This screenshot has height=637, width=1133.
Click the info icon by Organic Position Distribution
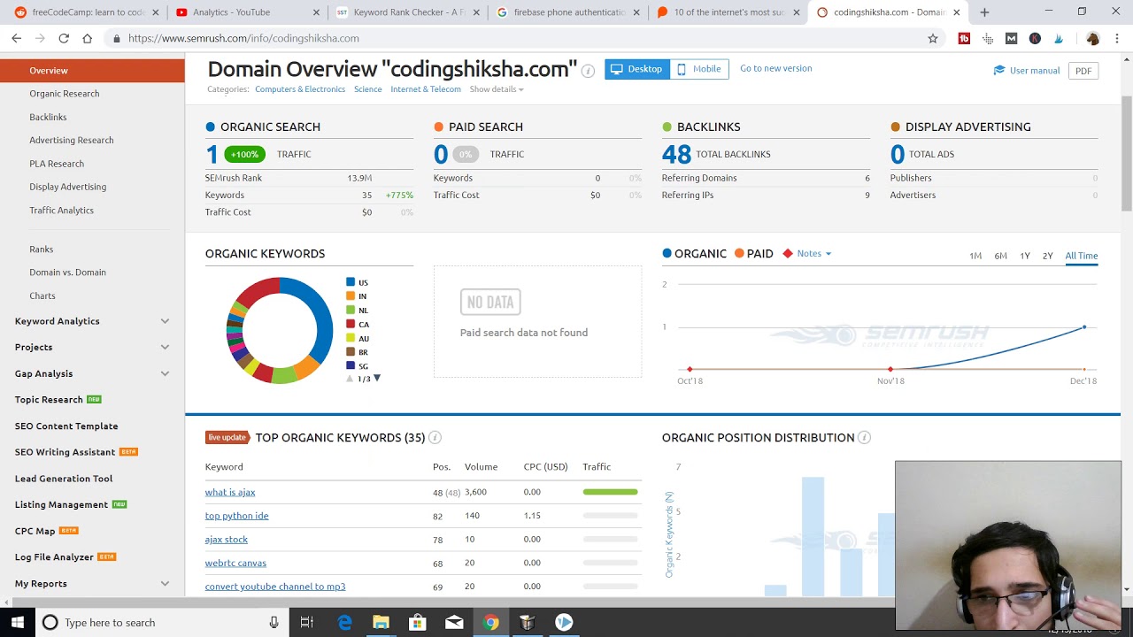[864, 438]
